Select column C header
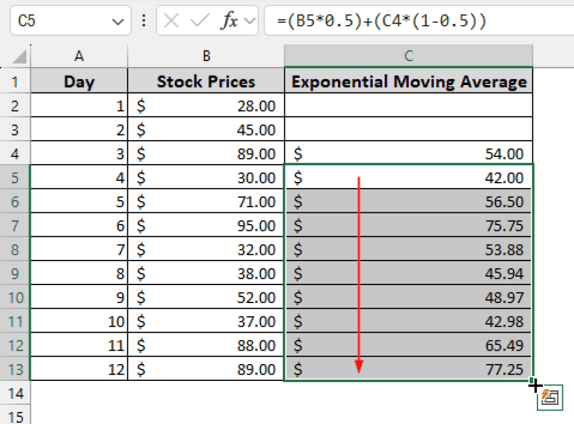Image resolution: width=574 pixels, height=424 pixels. click(x=408, y=56)
